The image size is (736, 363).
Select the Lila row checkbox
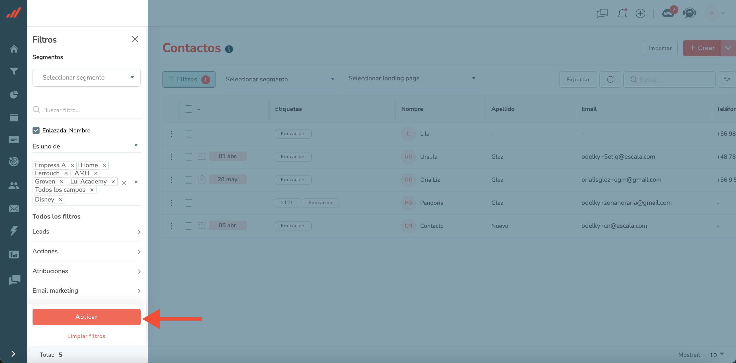(x=189, y=134)
